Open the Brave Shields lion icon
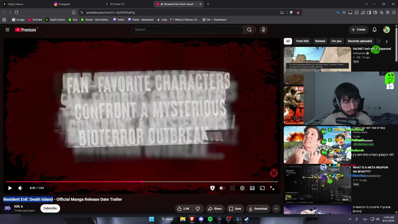The height and width of the screenshot is (224, 398). pos(291,12)
